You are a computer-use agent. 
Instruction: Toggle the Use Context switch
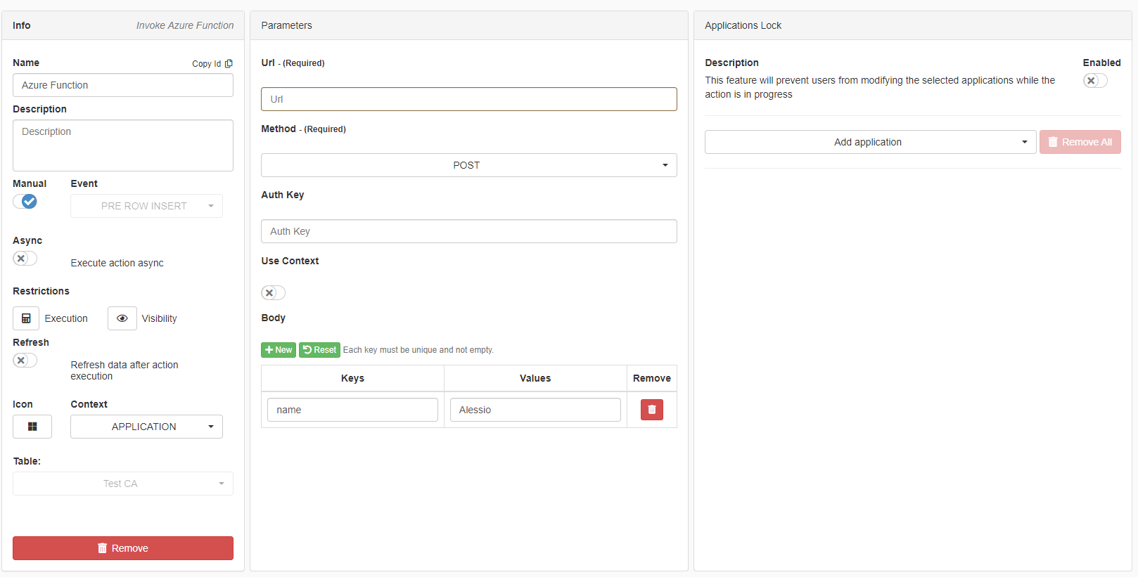tap(273, 293)
